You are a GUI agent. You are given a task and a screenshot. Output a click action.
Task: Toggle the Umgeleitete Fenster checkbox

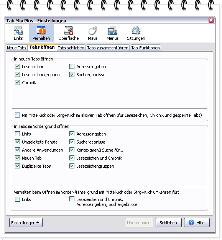17,142
